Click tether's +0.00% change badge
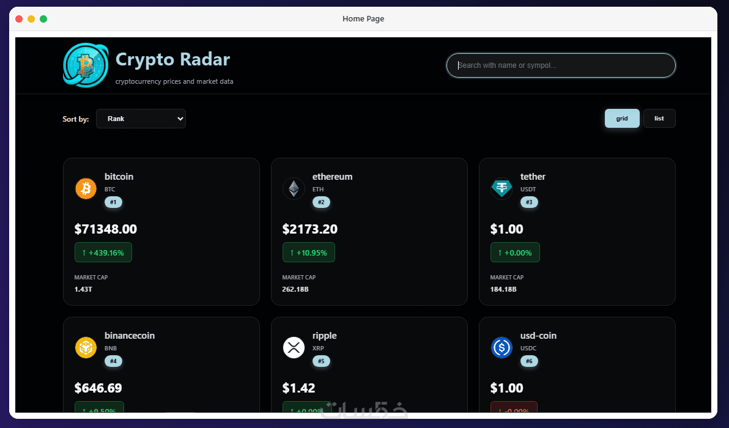Screen dimensions: 729x428 (515, 253)
